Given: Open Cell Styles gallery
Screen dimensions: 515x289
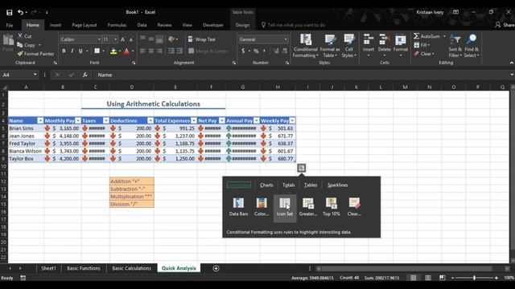Looking at the screenshot, I should coord(348,46).
